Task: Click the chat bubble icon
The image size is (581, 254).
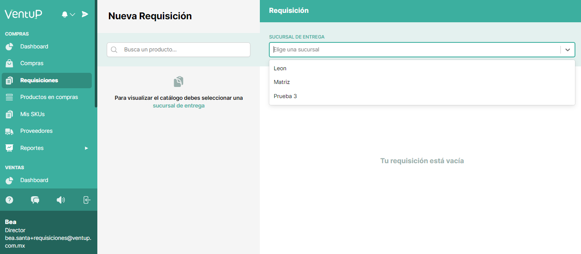Action: coord(35,200)
